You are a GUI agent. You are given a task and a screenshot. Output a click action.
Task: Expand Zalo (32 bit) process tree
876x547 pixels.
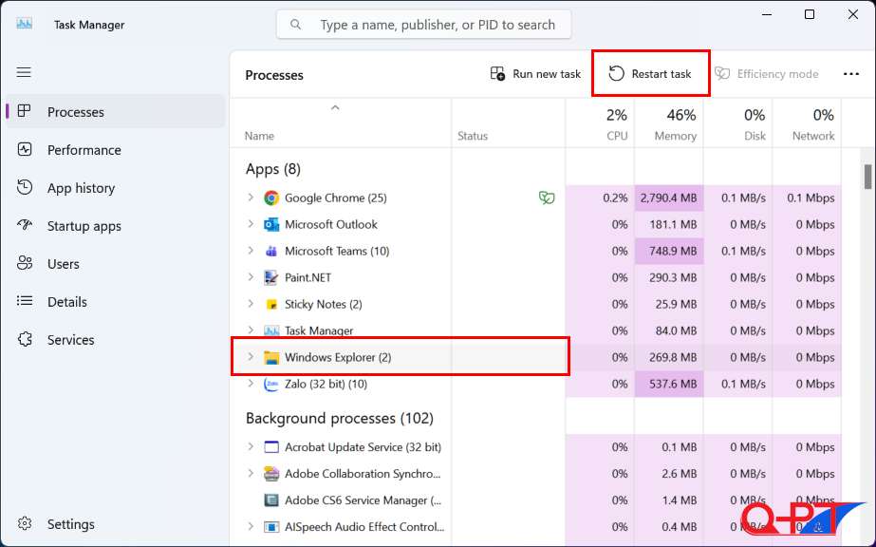[x=251, y=384]
